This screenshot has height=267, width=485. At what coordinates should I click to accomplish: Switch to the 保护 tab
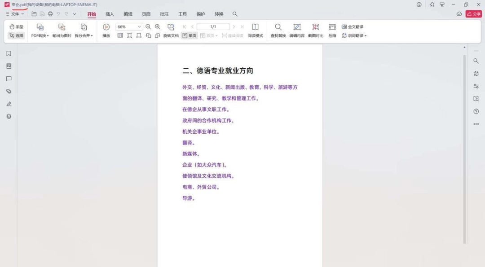coord(201,14)
